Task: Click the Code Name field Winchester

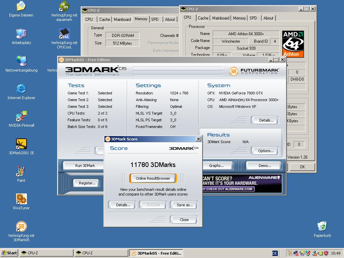Action: (230, 41)
